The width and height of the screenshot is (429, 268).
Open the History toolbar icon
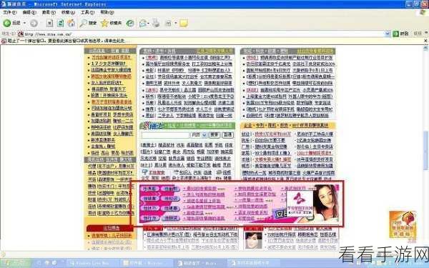[x=130, y=24]
